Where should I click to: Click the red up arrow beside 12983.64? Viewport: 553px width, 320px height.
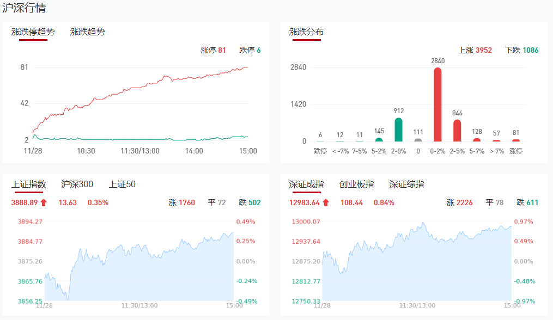point(326,203)
